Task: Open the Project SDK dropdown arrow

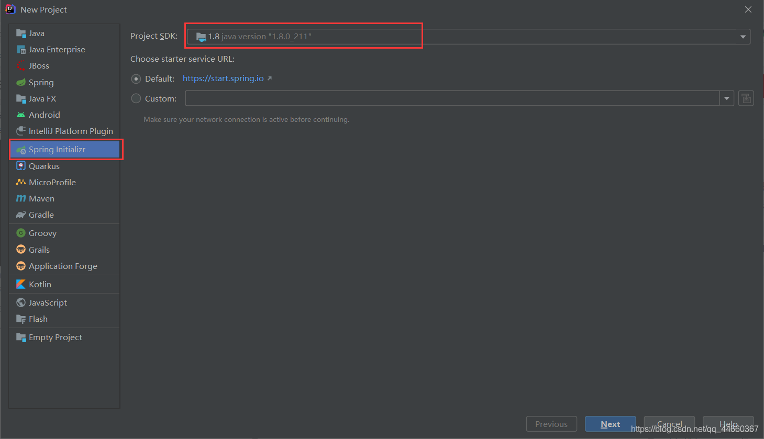Action: [x=743, y=37]
